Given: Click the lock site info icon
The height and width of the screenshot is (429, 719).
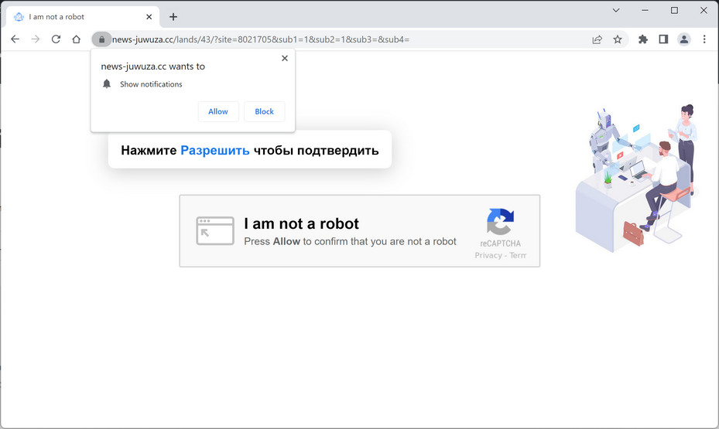Looking at the screenshot, I should point(101,39).
